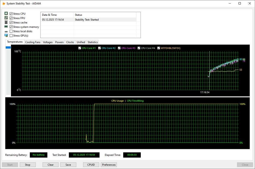Click the CPU Usage legend label
Screen dimensions: 255x169
pyautogui.click(x=117, y=101)
